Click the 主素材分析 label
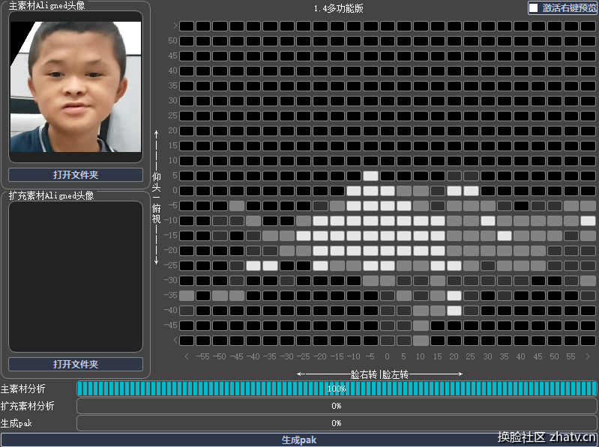599x447 pixels. (x=23, y=389)
